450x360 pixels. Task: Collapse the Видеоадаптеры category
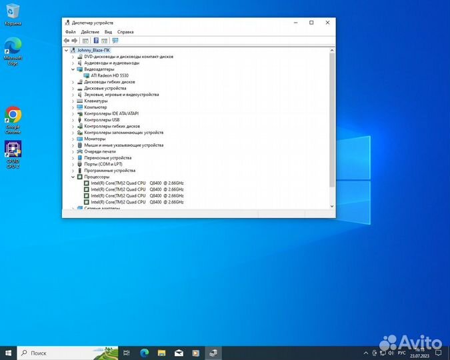pyautogui.click(x=73, y=69)
